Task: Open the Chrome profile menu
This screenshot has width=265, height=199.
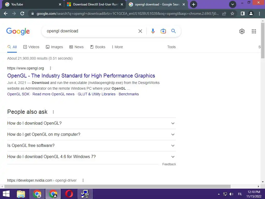Action: pos(251,13)
